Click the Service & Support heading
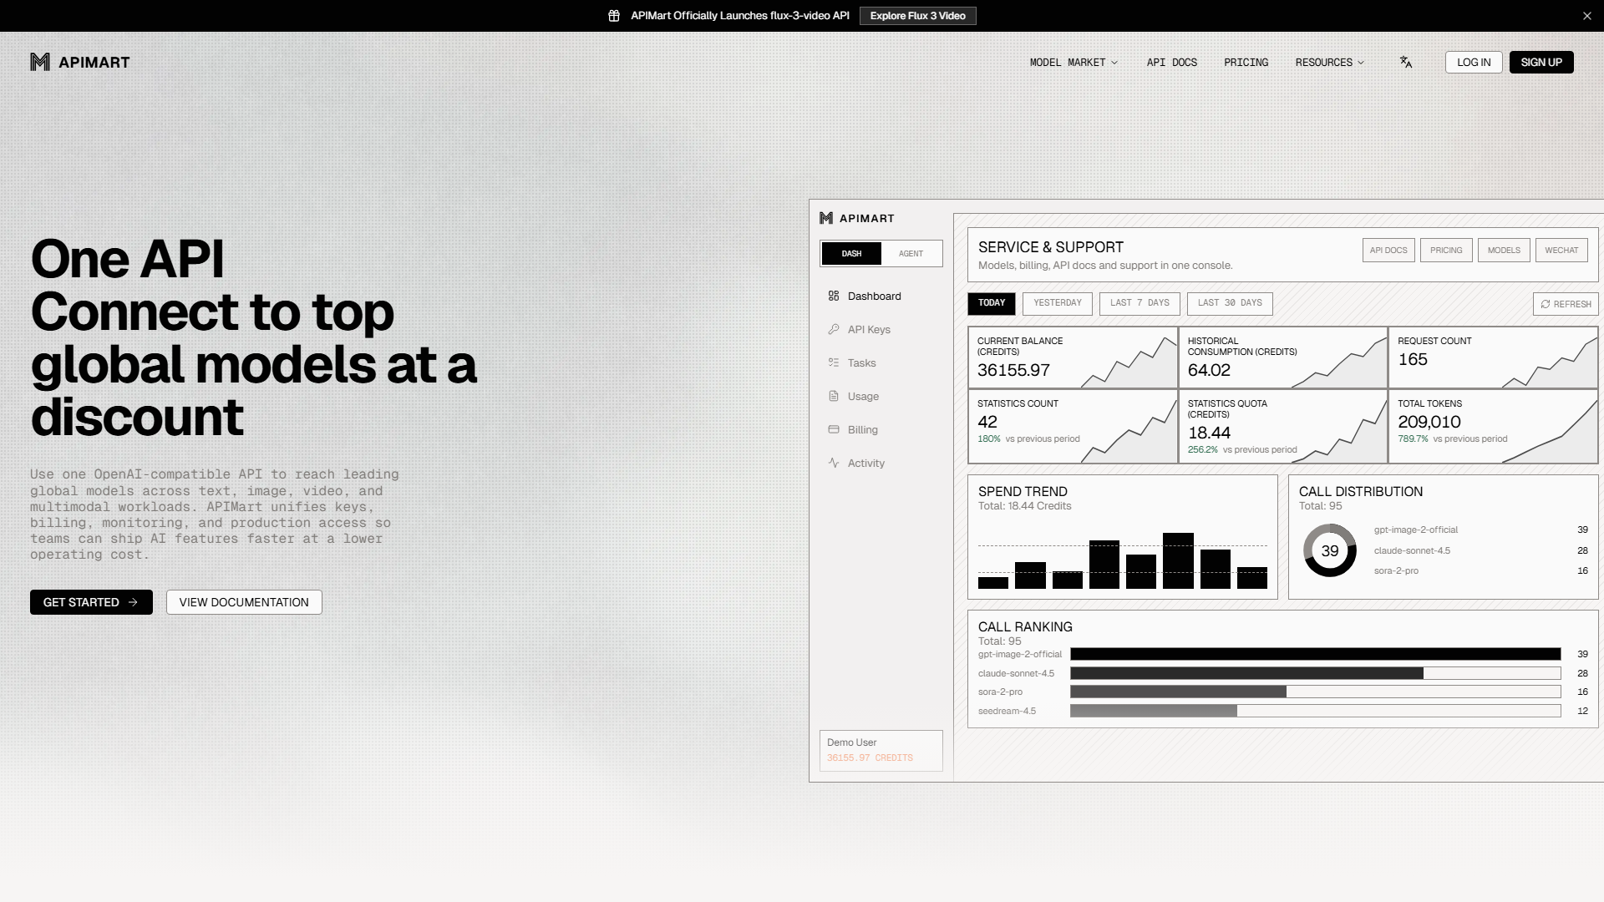Viewport: 1604px width, 902px height. 1051,247
